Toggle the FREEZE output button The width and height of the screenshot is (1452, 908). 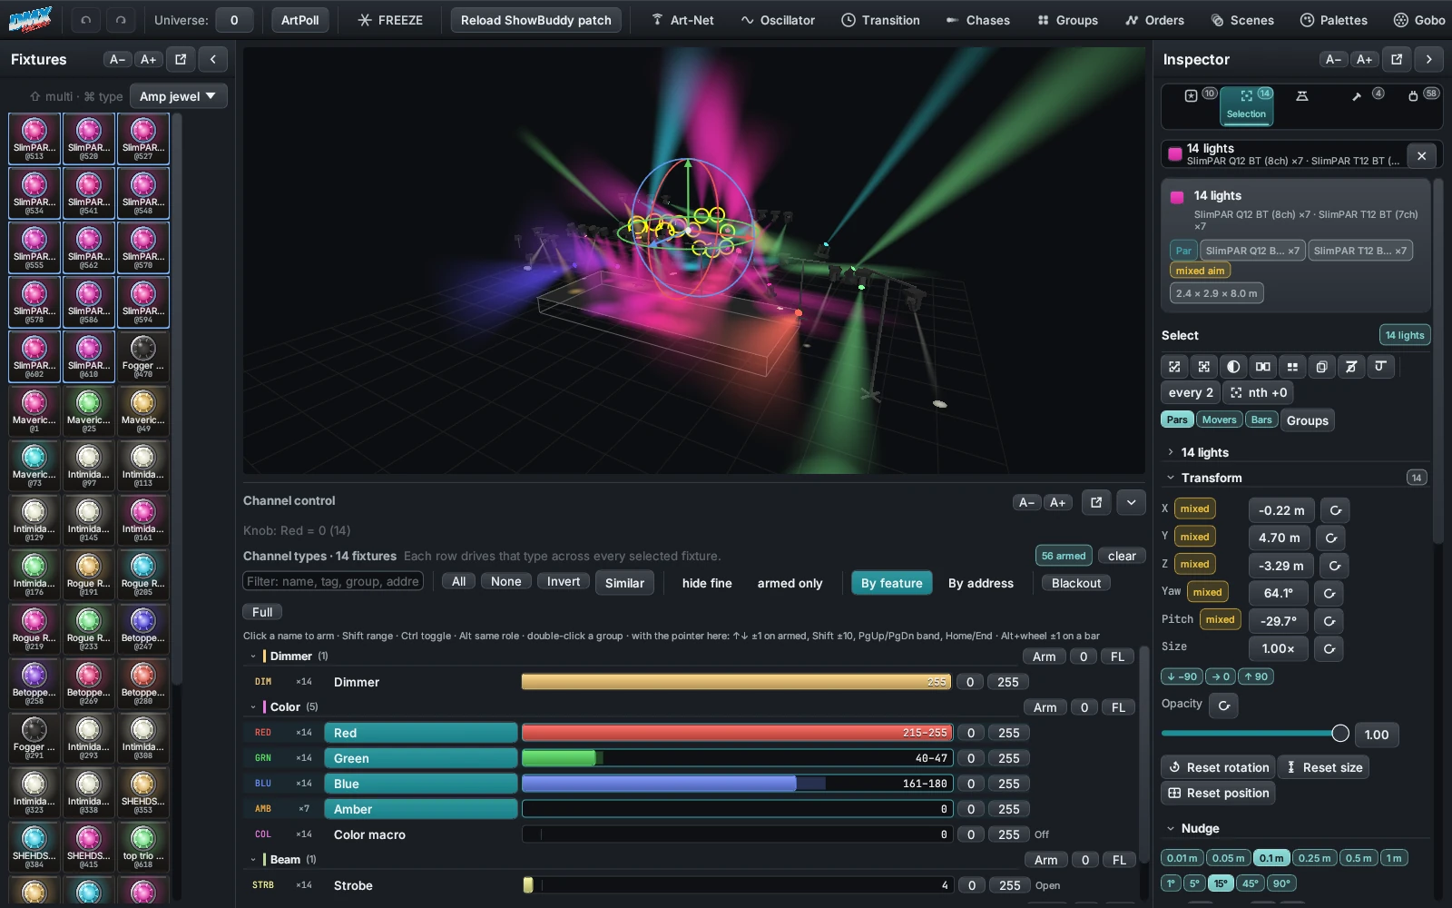click(390, 20)
